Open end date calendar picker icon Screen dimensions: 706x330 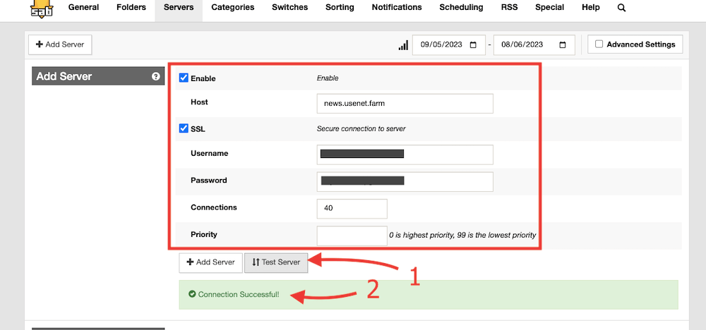[x=563, y=44]
